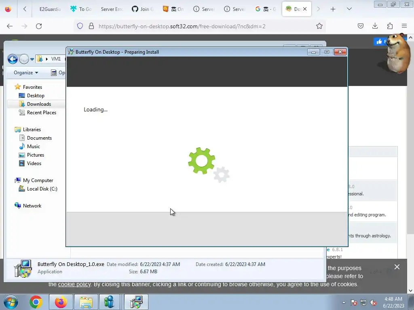This screenshot has height=310, width=414.
Task: Select Desktop under Favorites
Action: coord(36,95)
